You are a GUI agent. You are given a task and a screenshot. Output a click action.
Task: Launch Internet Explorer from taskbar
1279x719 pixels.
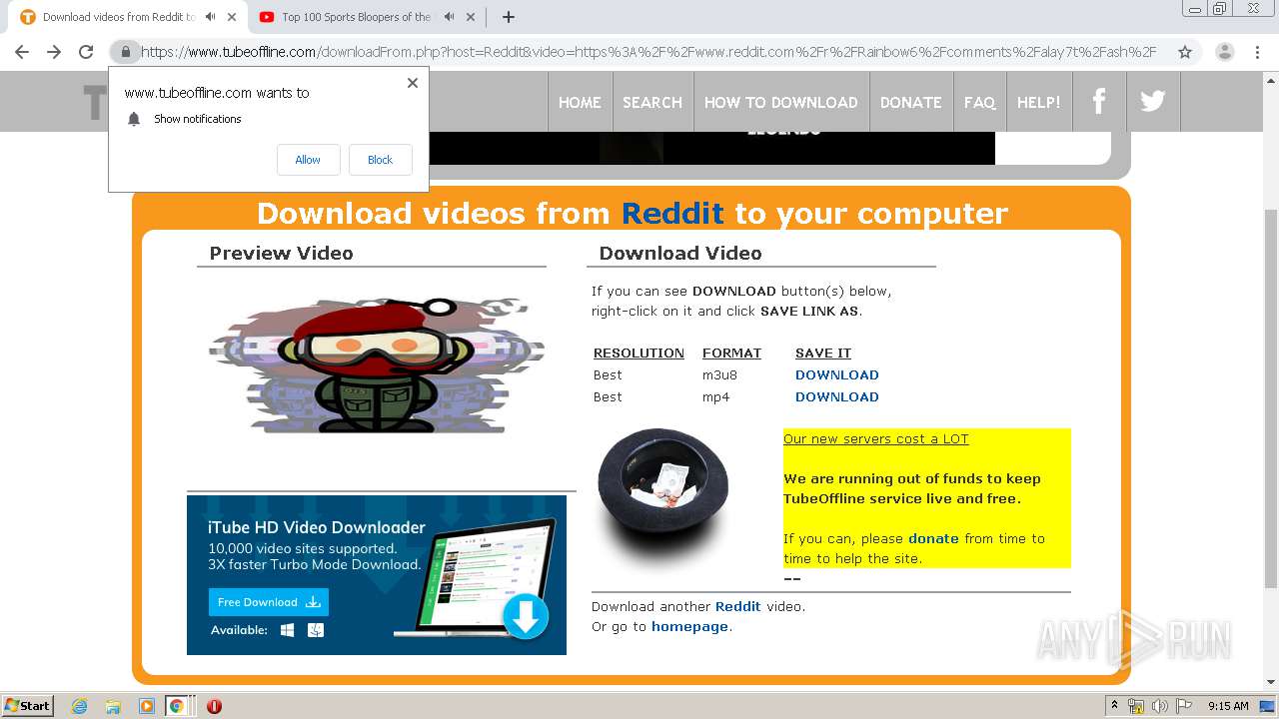pos(79,706)
